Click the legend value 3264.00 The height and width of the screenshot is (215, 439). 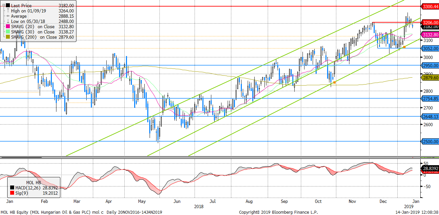66,11
